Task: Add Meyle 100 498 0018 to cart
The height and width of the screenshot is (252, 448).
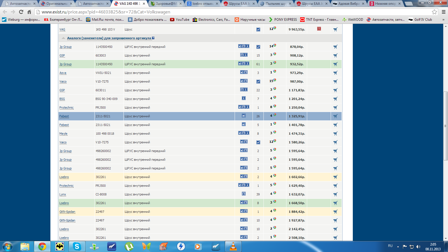Action: coord(335,134)
